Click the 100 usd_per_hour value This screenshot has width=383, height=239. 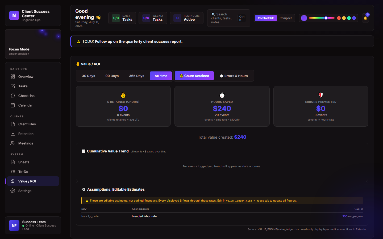[353, 216]
